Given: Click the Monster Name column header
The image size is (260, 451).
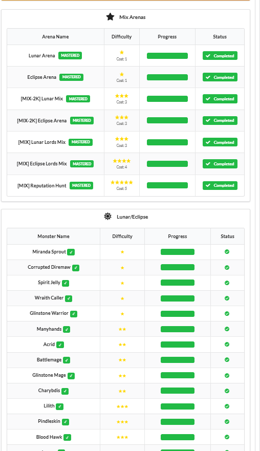Looking at the screenshot, I should click(54, 236).
